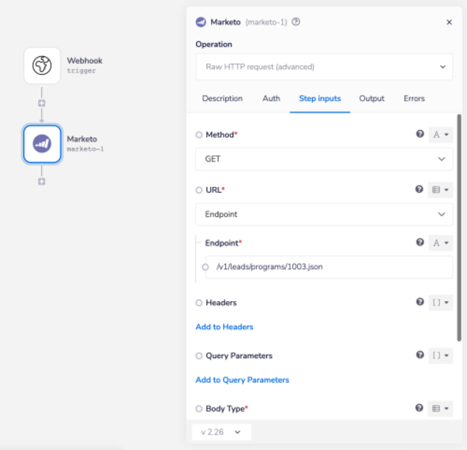
Task: Change Headers input type selector
Action: pos(441,303)
